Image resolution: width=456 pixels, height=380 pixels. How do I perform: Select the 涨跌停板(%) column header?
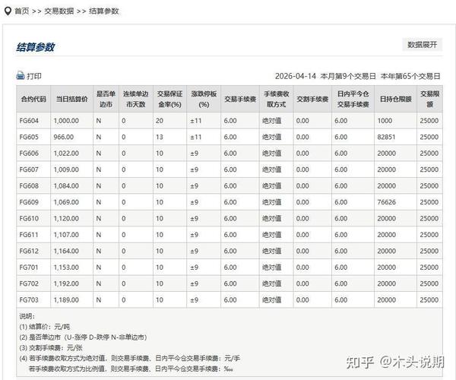(x=204, y=99)
